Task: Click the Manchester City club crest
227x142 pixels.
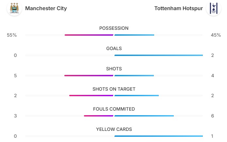Action: pos(14,8)
